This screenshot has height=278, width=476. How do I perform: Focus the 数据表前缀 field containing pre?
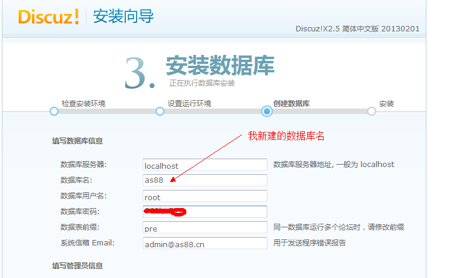click(204, 227)
